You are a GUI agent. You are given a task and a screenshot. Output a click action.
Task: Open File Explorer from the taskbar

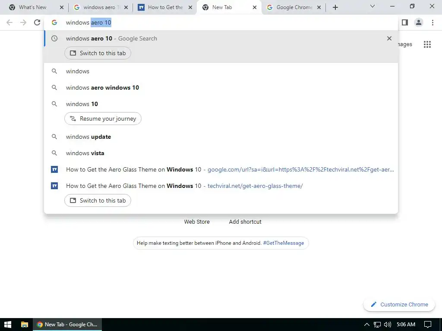(x=25, y=325)
